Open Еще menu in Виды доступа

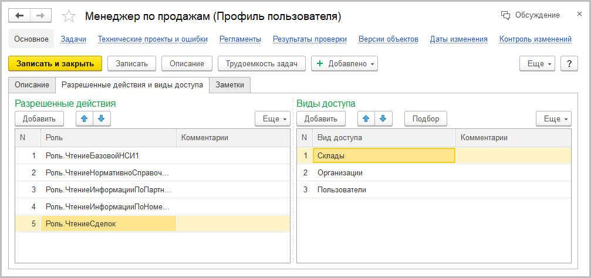tap(553, 118)
